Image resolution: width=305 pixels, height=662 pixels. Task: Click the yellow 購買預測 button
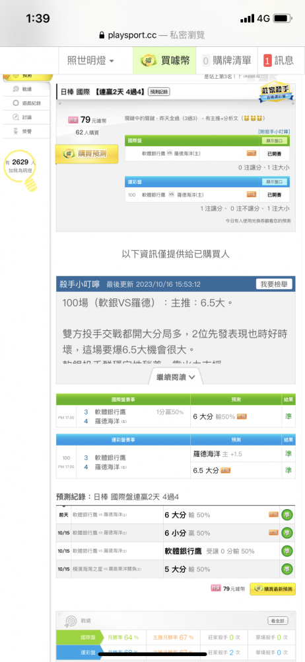(x=81, y=154)
